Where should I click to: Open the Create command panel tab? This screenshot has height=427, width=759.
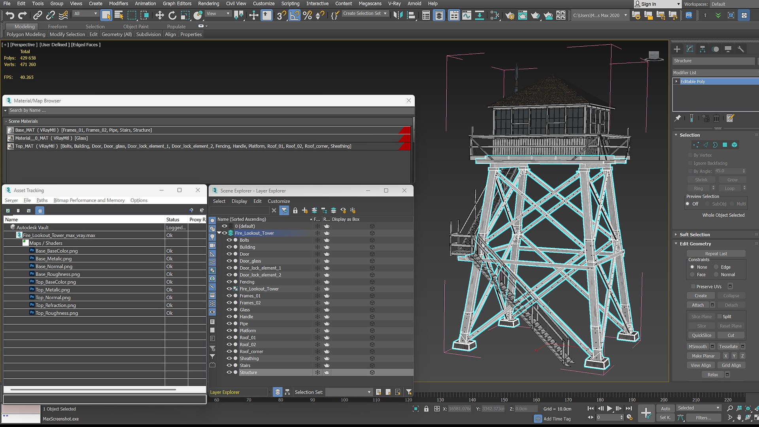pyautogui.click(x=677, y=49)
